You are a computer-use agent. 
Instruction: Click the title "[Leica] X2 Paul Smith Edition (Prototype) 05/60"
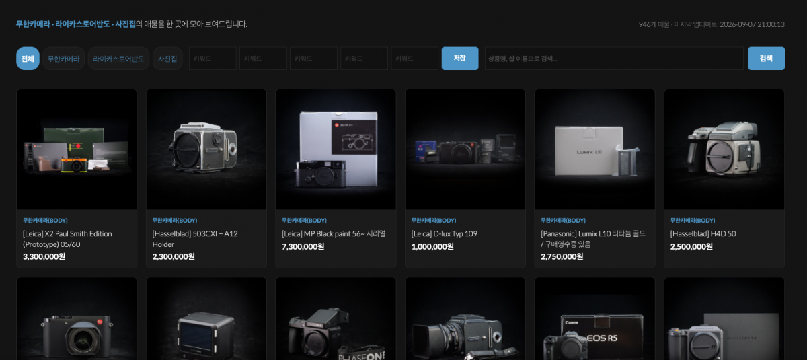[67, 239]
